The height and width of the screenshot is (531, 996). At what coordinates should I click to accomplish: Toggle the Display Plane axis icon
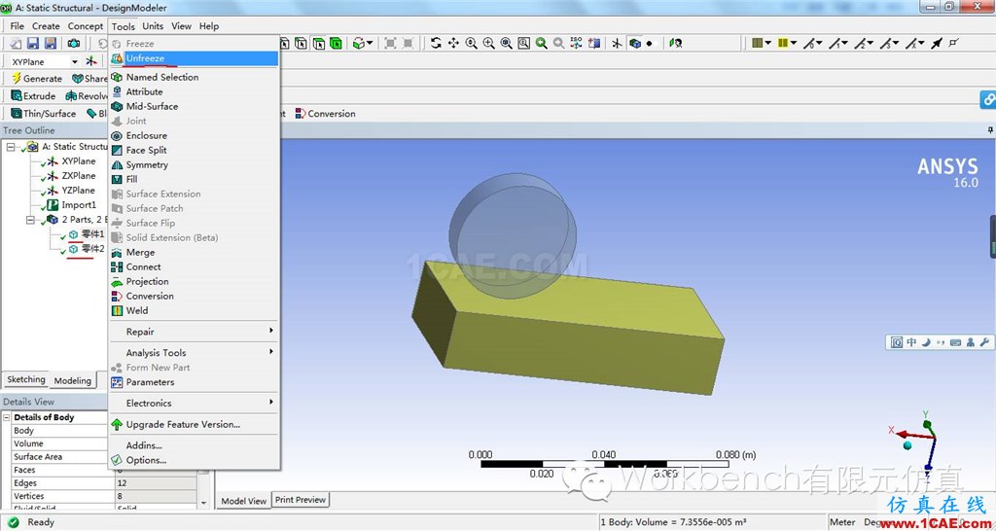pos(617,43)
